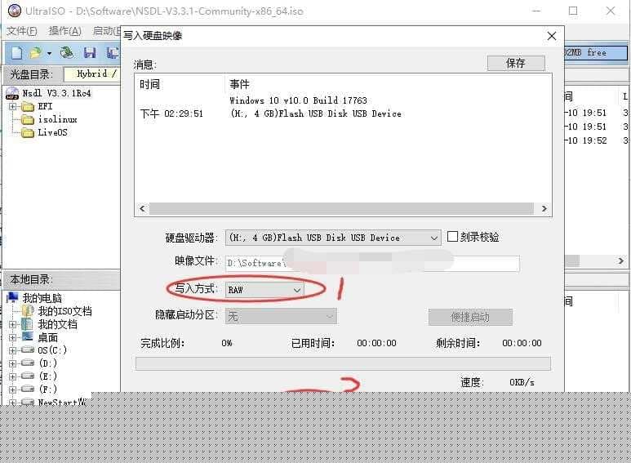Click the Open file toolbar icon

pos(36,53)
